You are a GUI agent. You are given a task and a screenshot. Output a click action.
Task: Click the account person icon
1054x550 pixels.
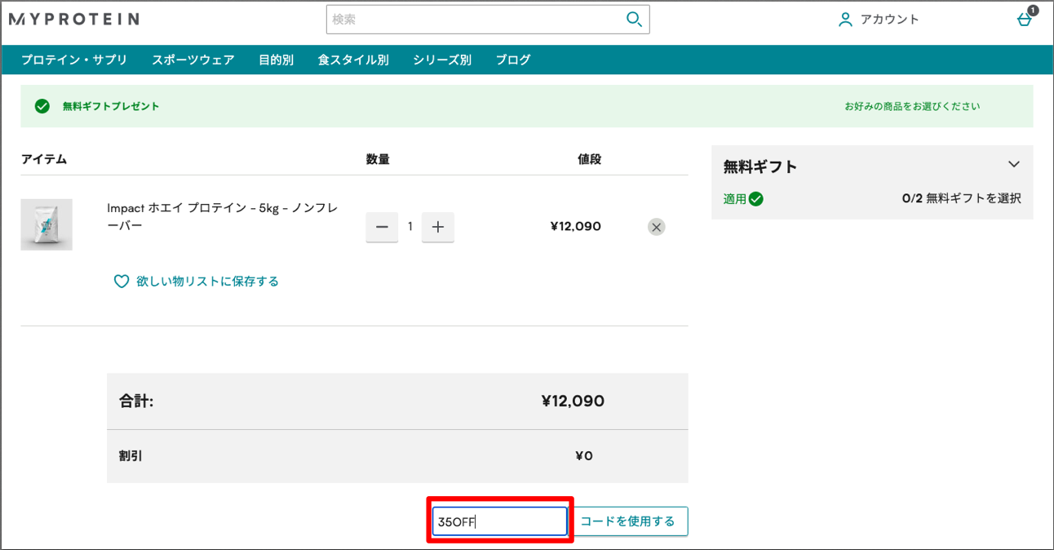click(845, 20)
